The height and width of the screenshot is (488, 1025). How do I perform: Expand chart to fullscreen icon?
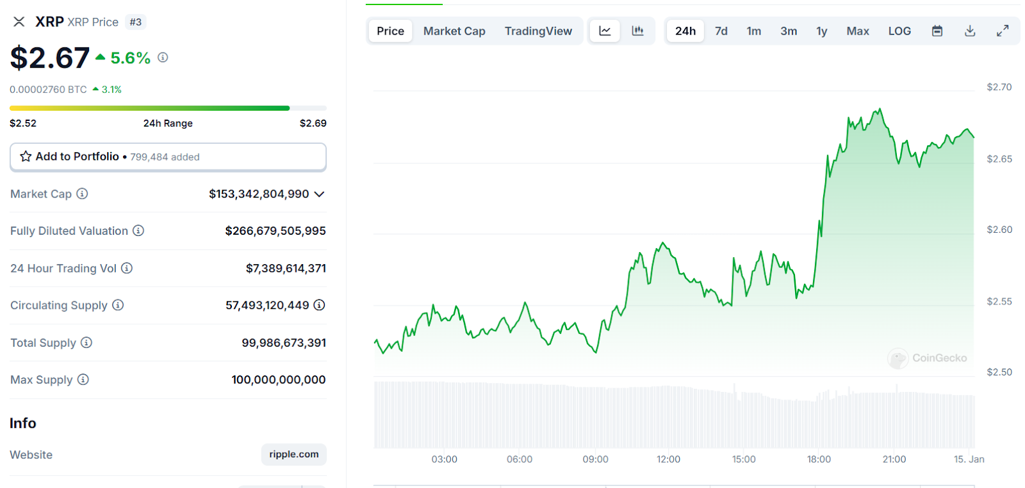1003,31
